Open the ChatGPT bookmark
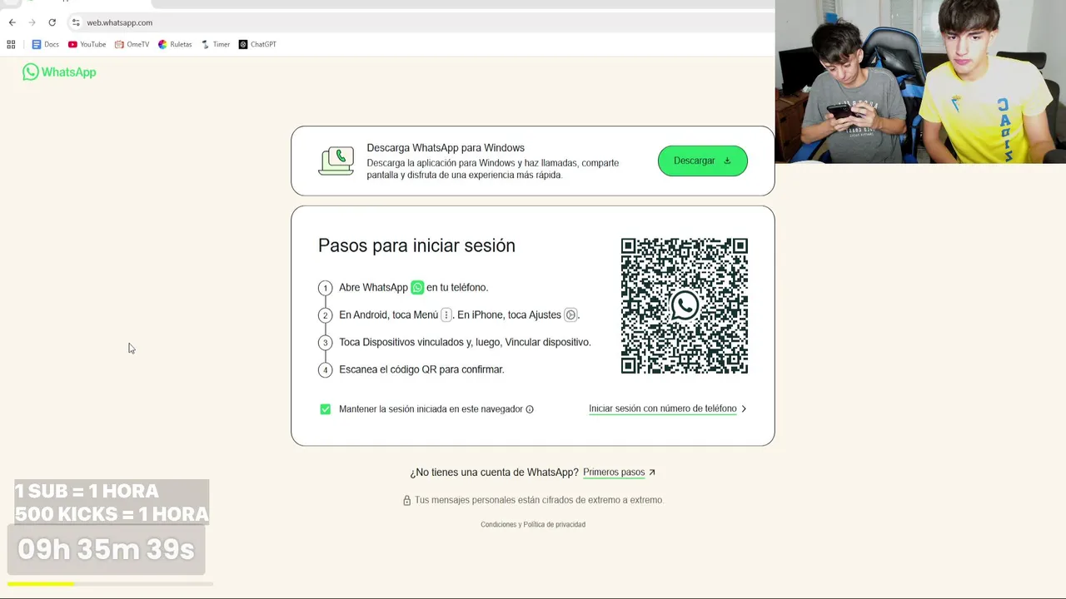The height and width of the screenshot is (599, 1066). [257, 44]
